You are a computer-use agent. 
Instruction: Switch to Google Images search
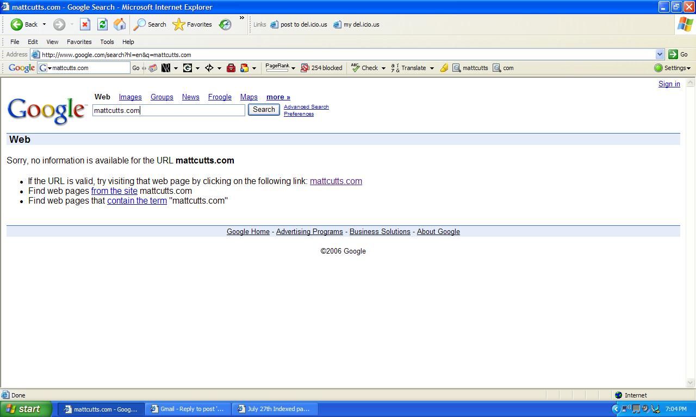[130, 97]
